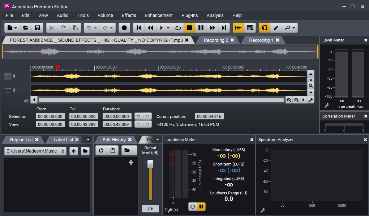This screenshot has width=369, height=216.
Task: Click the Undo arrow in the toolbar
Action: pyautogui.click(x=89, y=28)
